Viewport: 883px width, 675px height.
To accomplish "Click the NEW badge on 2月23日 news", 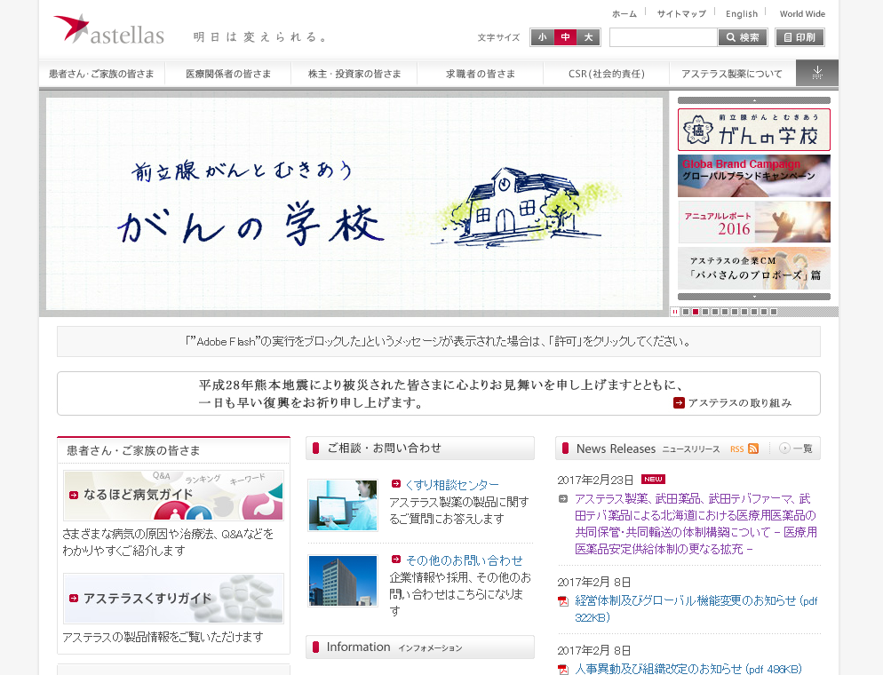I will (653, 479).
